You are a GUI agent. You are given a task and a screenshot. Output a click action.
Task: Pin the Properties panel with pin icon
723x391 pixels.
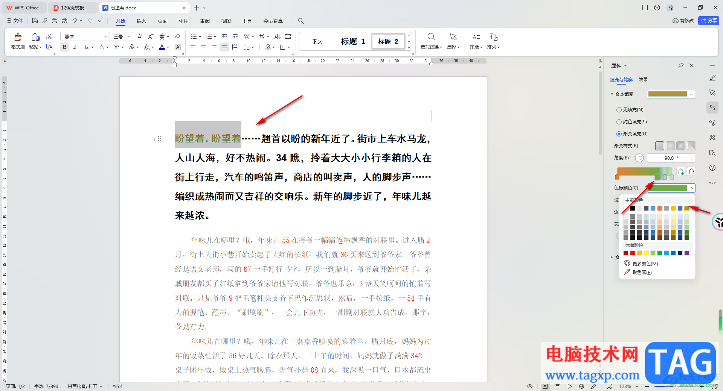[x=681, y=65]
